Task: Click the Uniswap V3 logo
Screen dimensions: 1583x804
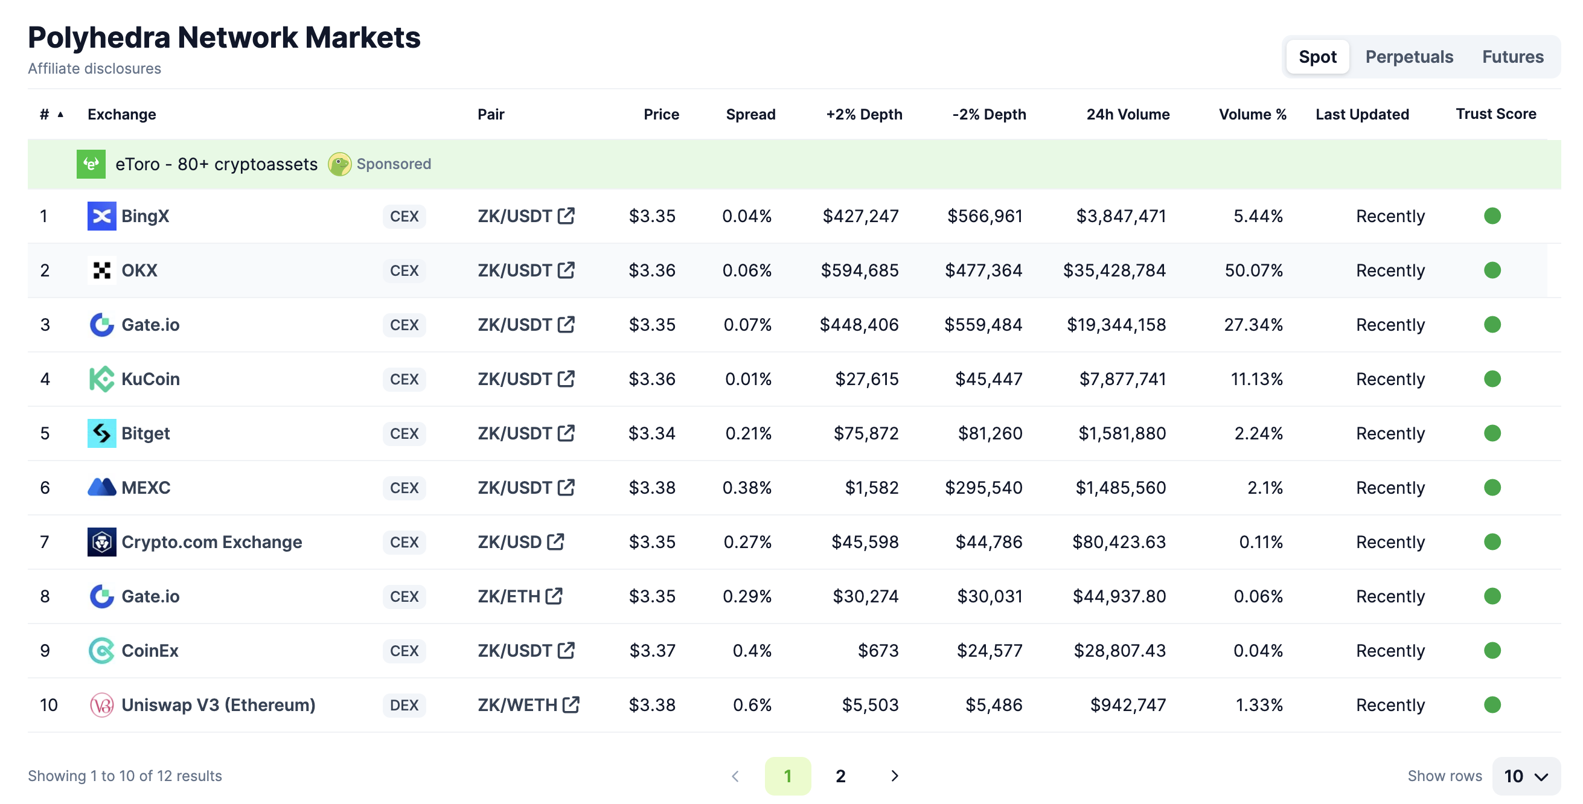Action: tap(101, 704)
